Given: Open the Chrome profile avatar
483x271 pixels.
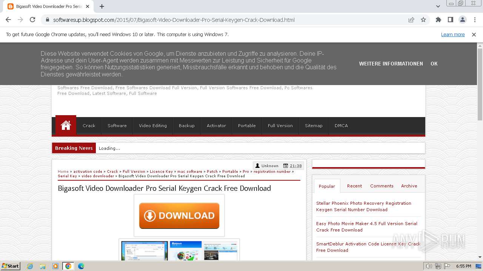Looking at the screenshot, I should click(462, 20).
